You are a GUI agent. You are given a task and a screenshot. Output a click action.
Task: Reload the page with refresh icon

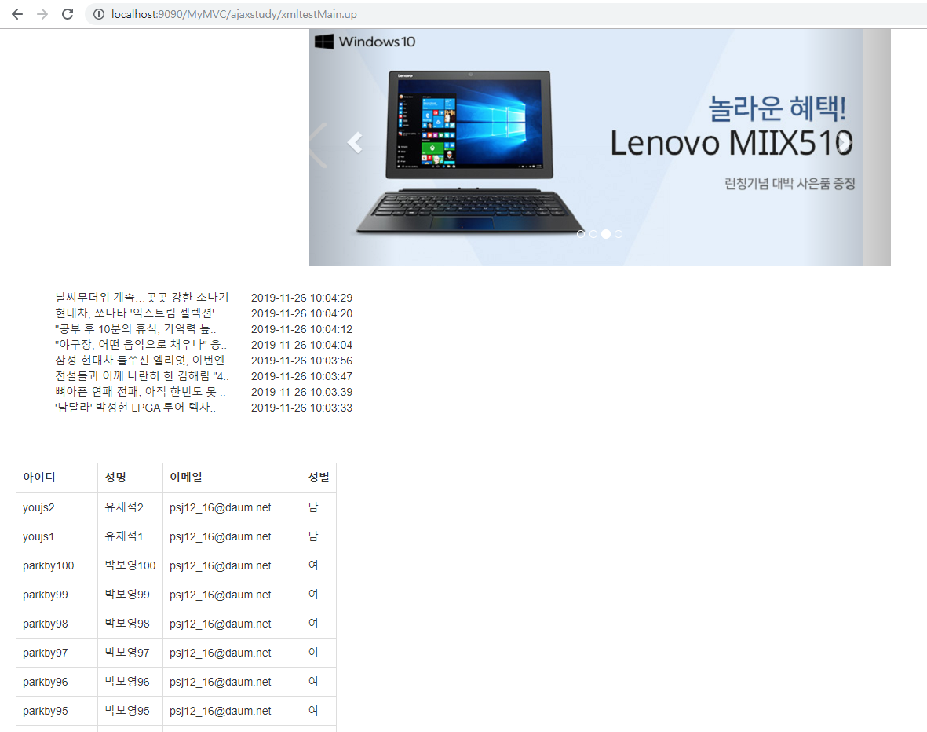point(68,14)
